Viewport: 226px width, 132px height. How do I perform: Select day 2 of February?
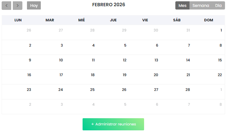point(30,45)
